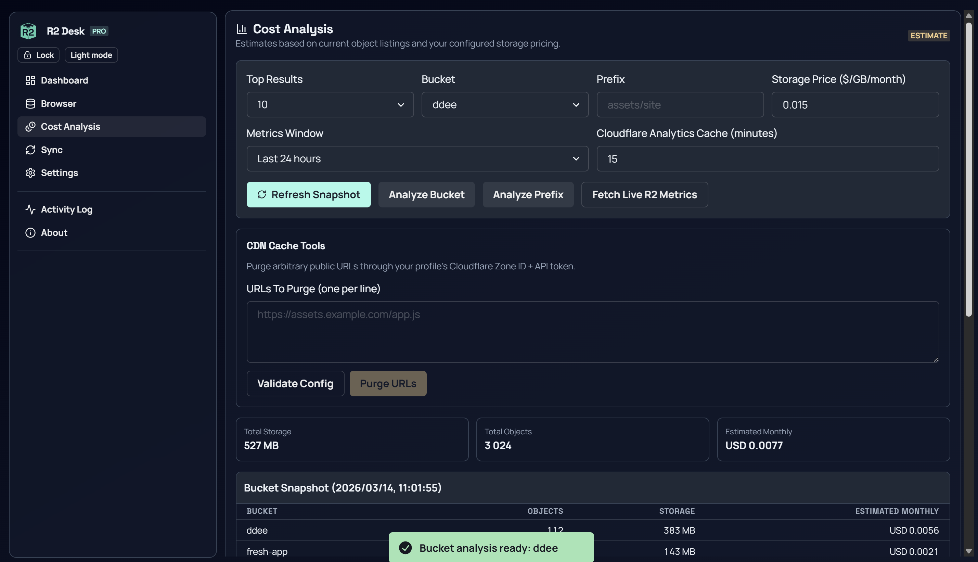The width and height of the screenshot is (978, 562).
Task: Open the Metrics Window dropdown showing Last 24 hours
Action: (x=417, y=158)
